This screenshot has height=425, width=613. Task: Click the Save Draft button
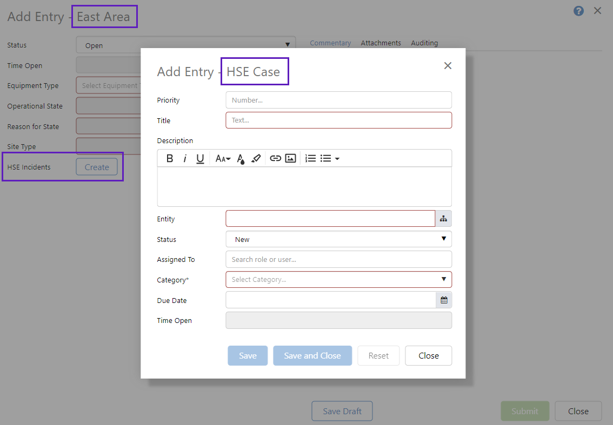coord(342,411)
